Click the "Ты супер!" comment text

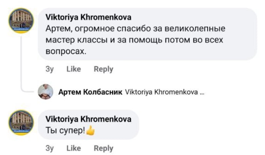point(65,131)
